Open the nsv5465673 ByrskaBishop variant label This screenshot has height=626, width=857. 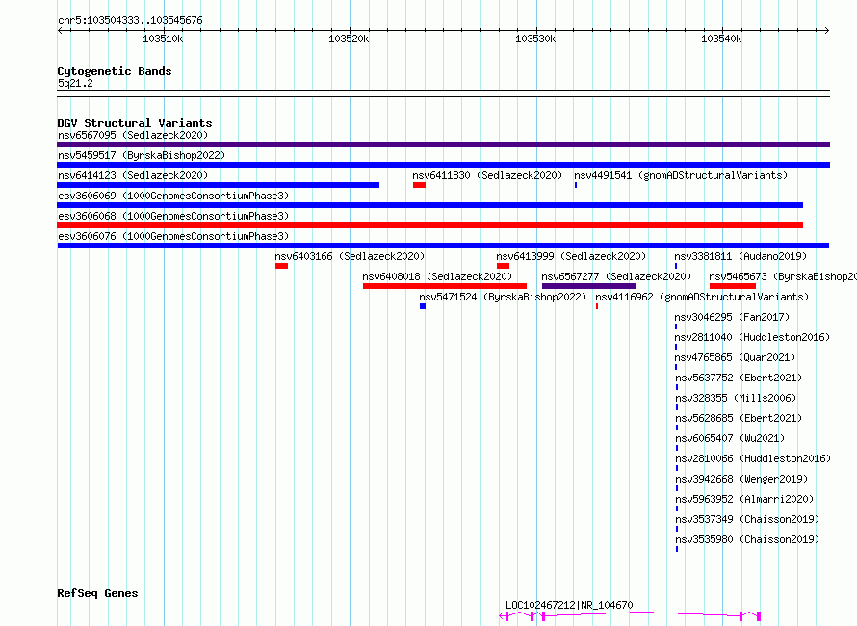783,276
